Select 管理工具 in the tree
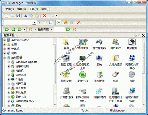Screen dimensions: 148x115 (21, 84)
